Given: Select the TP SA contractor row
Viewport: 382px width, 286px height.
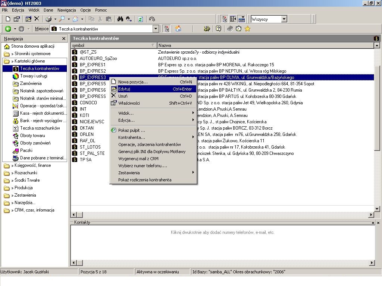Looking at the screenshot, I should [223, 159].
